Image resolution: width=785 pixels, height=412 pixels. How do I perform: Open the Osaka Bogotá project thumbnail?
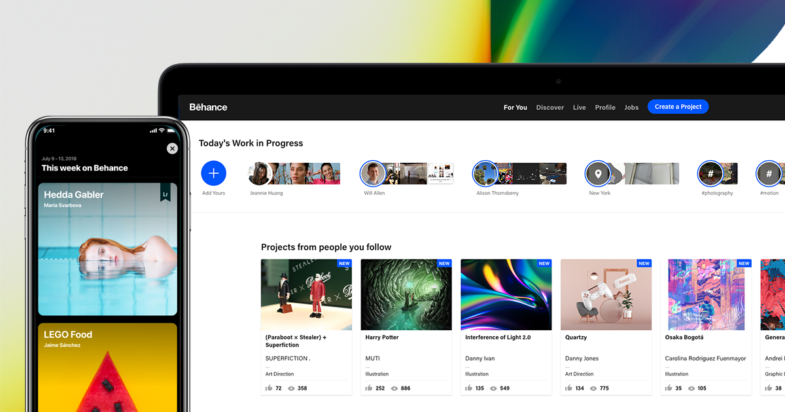[x=706, y=294]
